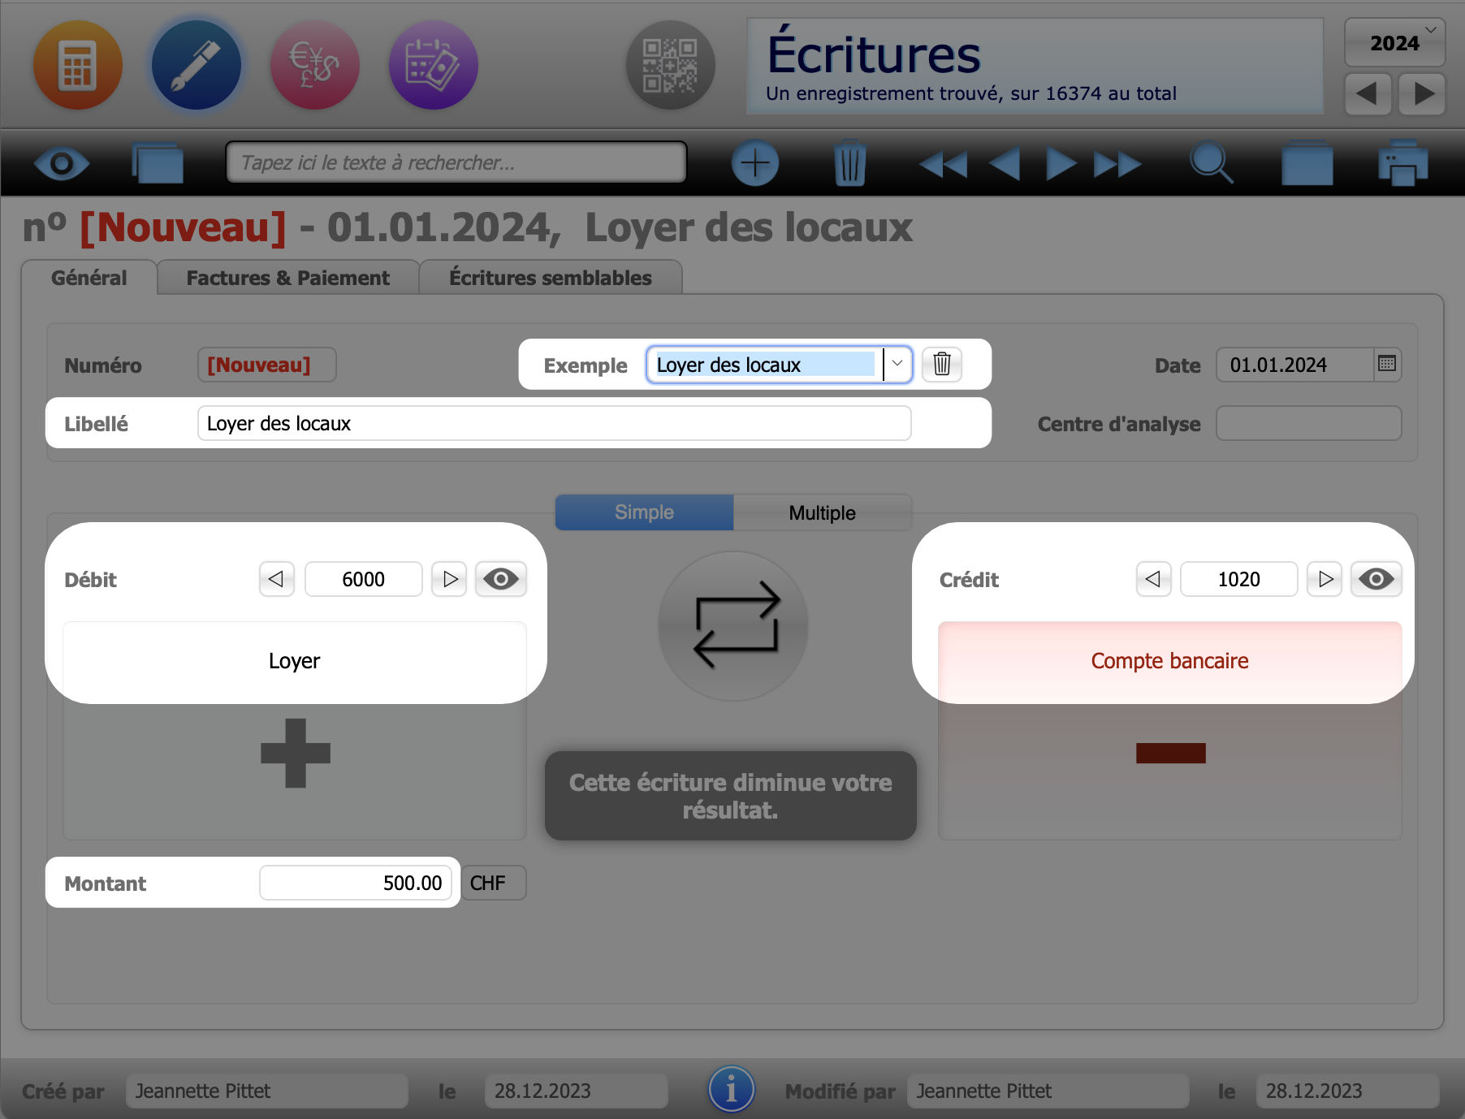
Task: Click the Exemple combo box text Loyer des locaux
Action: tap(765, 365)
